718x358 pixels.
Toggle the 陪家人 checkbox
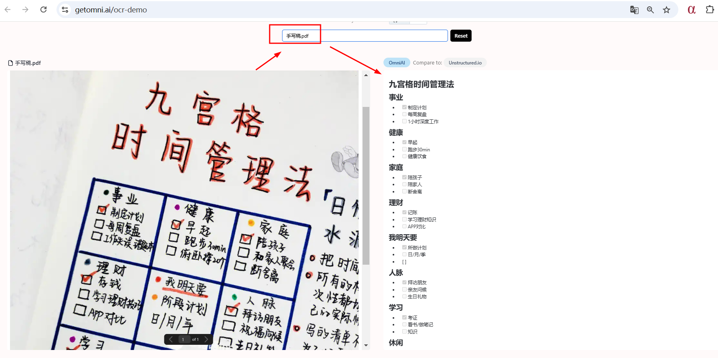[x=404, y=184]
